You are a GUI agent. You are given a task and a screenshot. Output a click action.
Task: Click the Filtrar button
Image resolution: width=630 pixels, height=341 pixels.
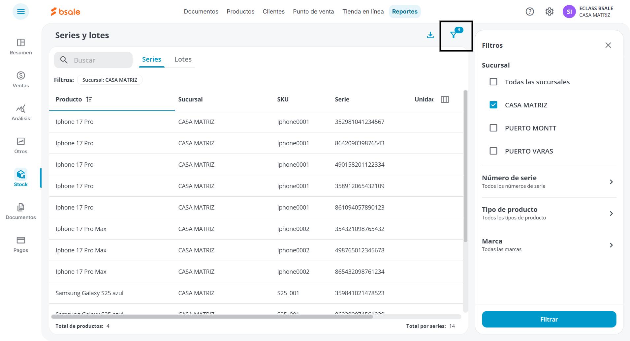click(549, 319)
